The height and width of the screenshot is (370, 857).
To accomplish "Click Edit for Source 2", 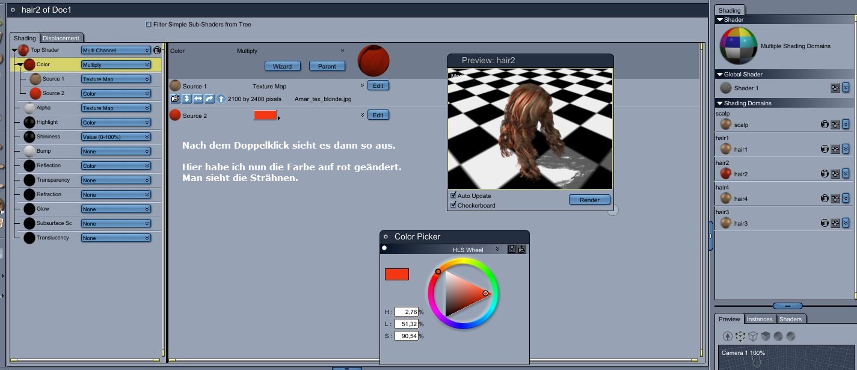I will tap(378, 115).
